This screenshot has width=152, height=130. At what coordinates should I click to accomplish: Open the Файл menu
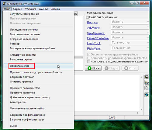click(7, 9)
